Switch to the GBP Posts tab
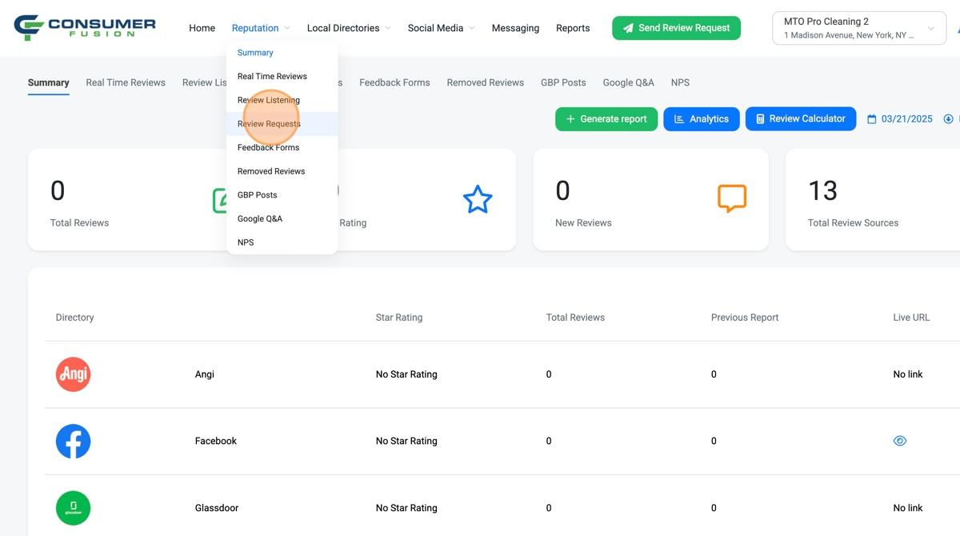This screenshot has height=536, width=960. click(x=563, y=82)
